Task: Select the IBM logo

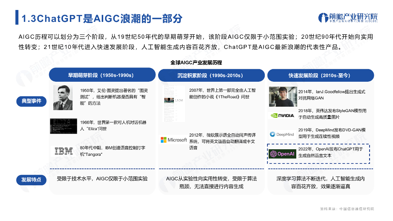Action: click(63, 150)
